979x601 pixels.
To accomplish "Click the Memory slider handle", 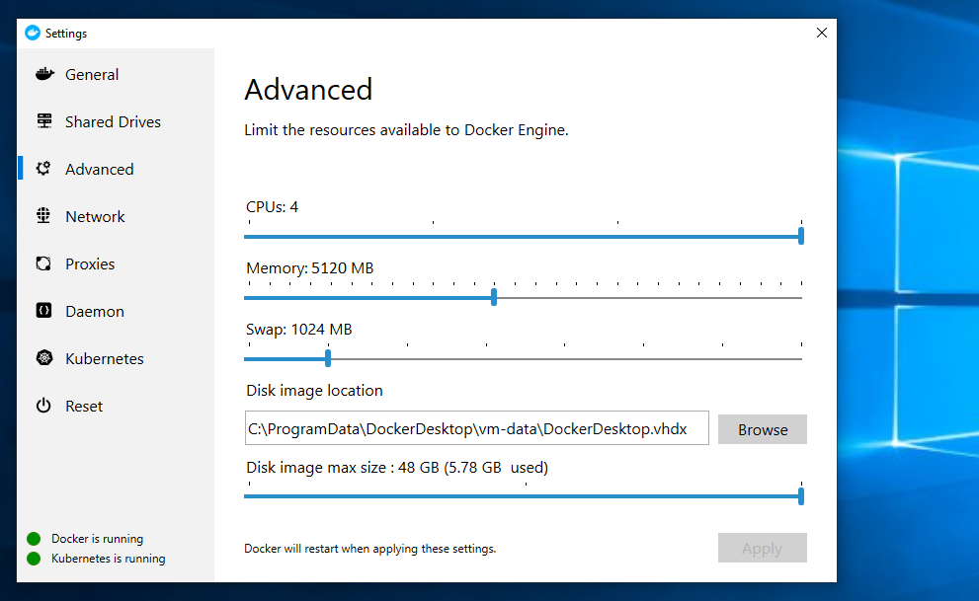I will 494,297.
